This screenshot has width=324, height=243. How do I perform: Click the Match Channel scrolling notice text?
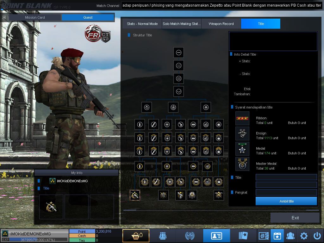pos(221,6)
